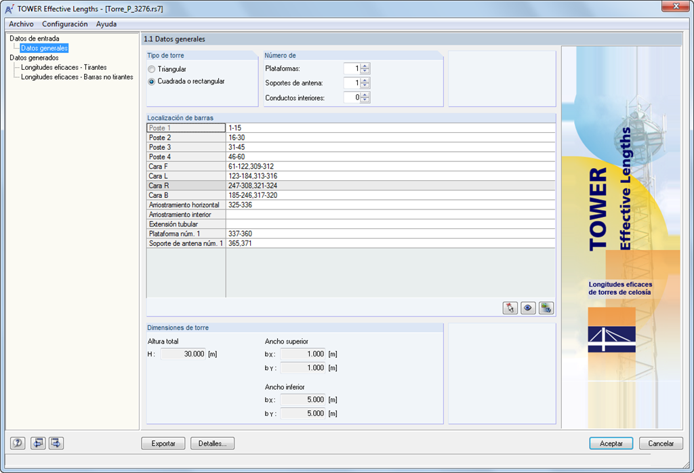This screenshot has width=694, height=473.
Task: Increase Soportes de antena value
Action: (365, 79)
